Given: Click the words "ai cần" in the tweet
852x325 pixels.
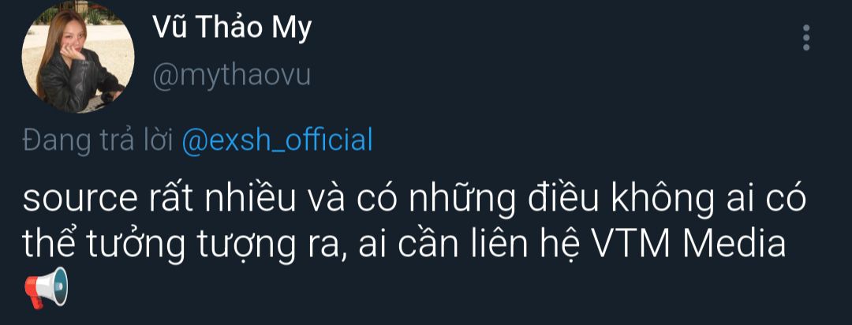Looking at the screenshot, I should pyautogui.click(x=405, y=245).
